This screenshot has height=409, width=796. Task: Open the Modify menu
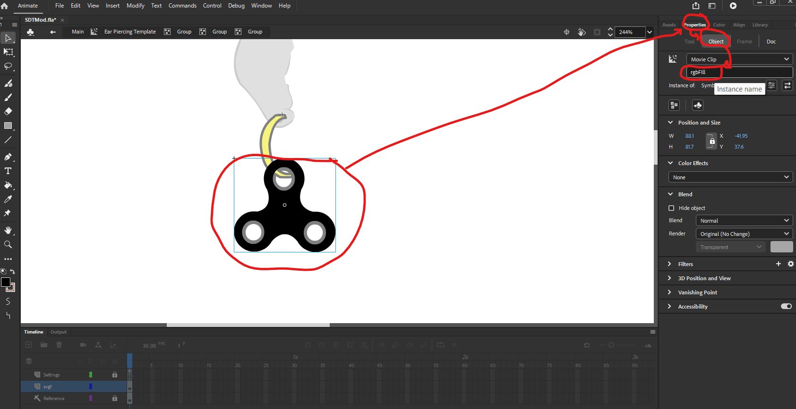[135, 6]
